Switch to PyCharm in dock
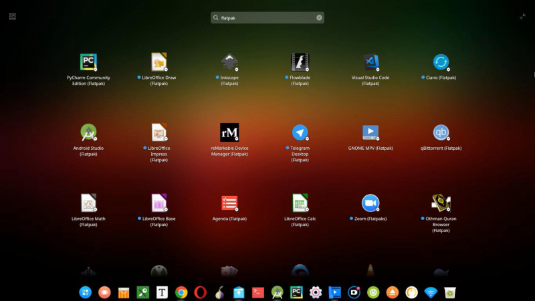Screen dimensions: 535x301 tap(296, 292)
